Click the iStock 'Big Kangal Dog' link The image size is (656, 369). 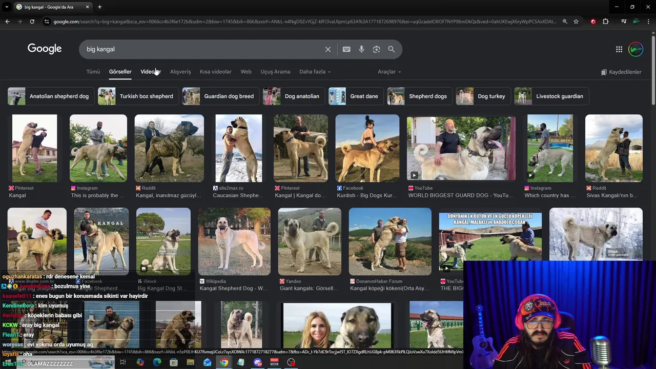point(163,289)
